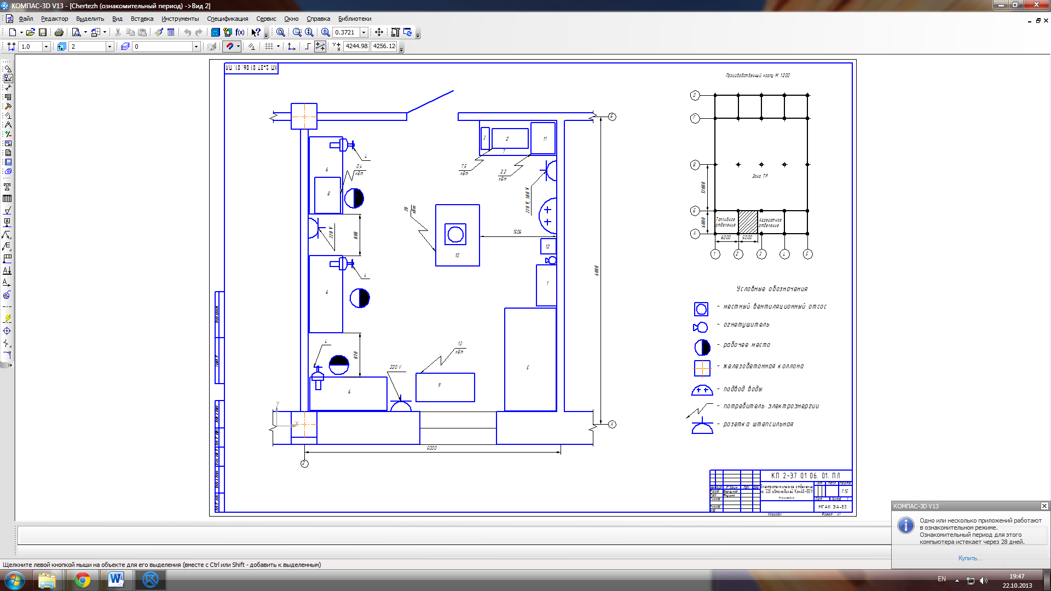Viewport: 1051px width, 591px height.
Task: Open the snap magnet options dropdown arrow
Action: click(238, 47)
